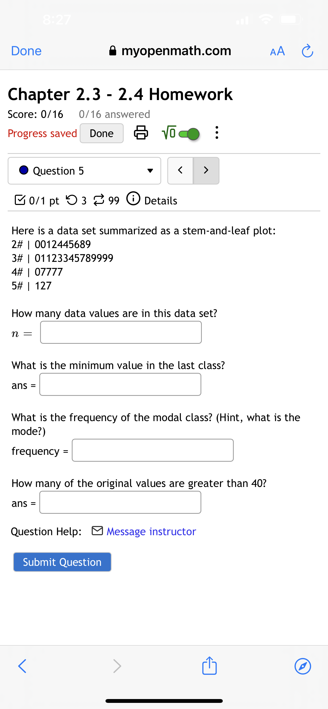Click the Safari page reload icon
The height and width of the screenshot is (709, 328).
coord(308,51)
